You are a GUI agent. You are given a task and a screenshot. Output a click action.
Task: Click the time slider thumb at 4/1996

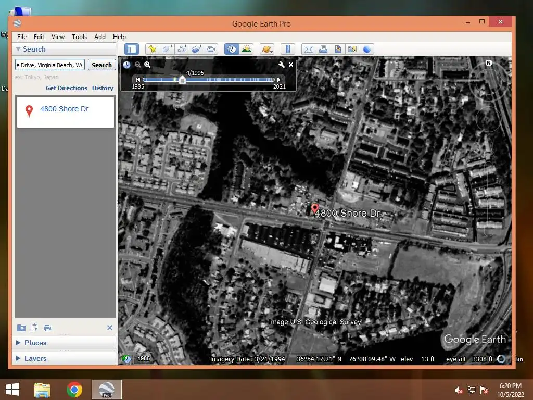pyautogui.click(x=182, y=80)
